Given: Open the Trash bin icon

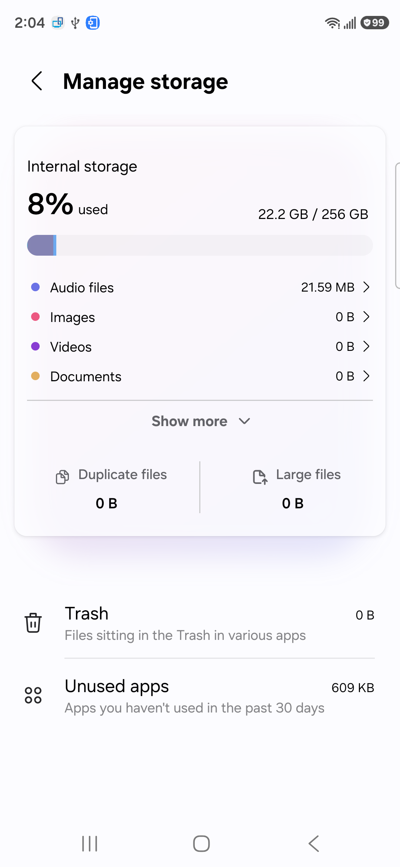Looking at the screenshot, I should coord(33,623).
